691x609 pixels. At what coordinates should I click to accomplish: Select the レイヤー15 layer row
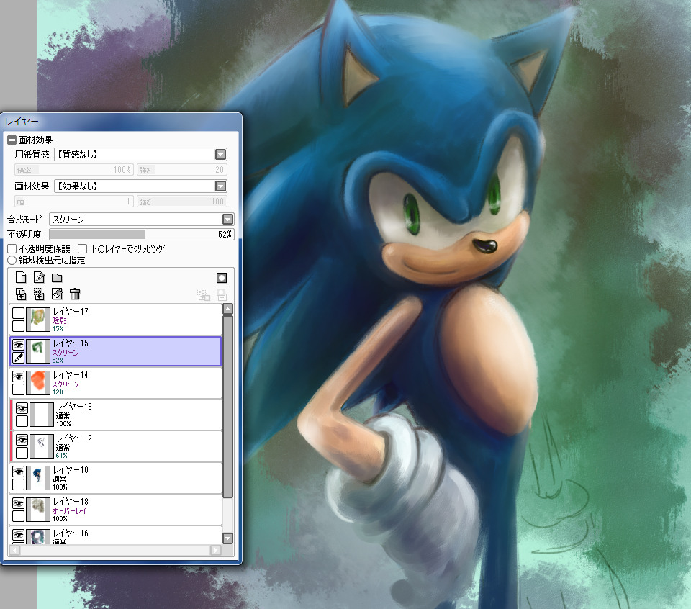(x=115, y=351)
